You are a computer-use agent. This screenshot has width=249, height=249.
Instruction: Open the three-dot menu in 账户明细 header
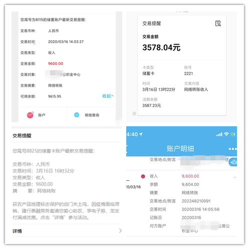coord(232,149)
